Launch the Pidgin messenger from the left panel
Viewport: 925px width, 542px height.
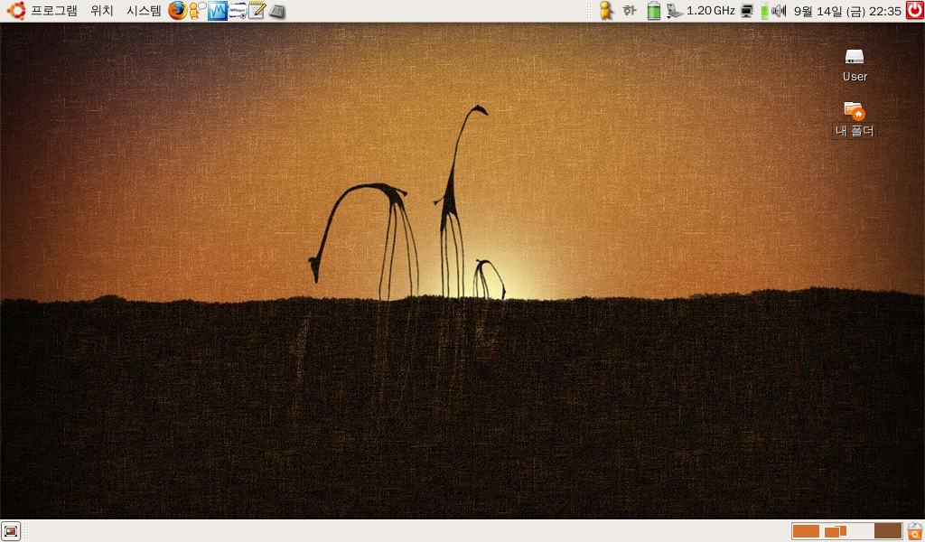[x=197, y=11]
